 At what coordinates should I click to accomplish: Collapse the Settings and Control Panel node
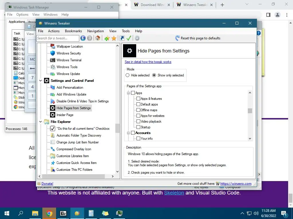[x=41, y=81]
